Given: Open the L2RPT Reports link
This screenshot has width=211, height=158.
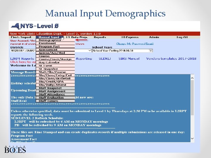Looking at the screenshot, I should coord(22,59).
